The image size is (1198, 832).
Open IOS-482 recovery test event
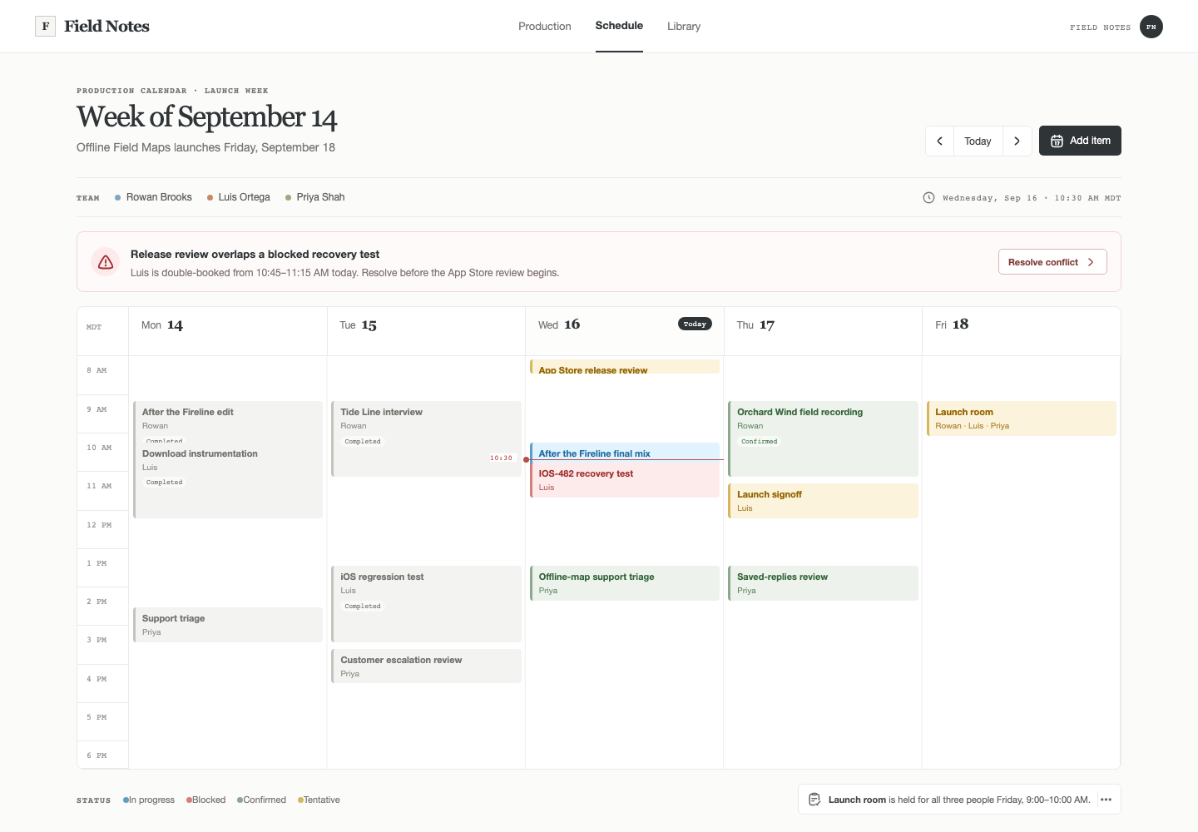point(625,478)
